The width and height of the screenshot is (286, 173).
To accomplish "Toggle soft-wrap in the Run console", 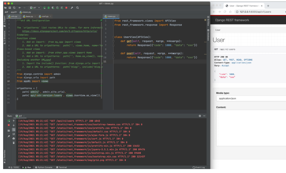I will pos(14,130).
